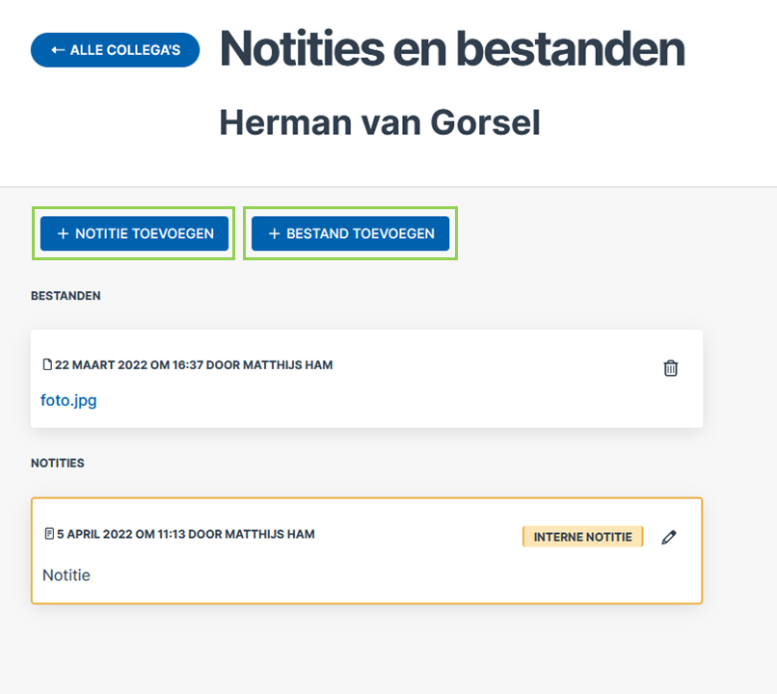Screen dimensions: 777x694
Task: Click the 5 April 2022 note timestamp
Action: 186,534
